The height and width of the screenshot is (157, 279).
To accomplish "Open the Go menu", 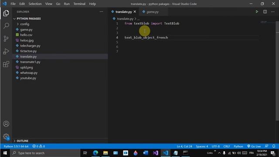I will pyautogui.click(x=58, y=4).
